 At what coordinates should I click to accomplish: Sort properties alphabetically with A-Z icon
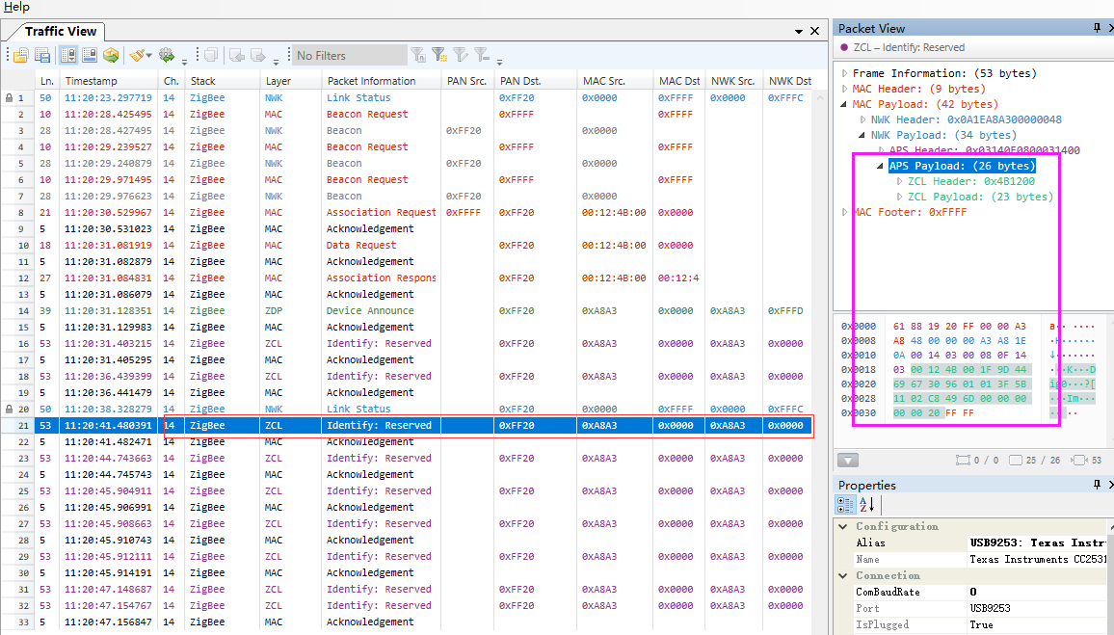click(x=866, y=505)
